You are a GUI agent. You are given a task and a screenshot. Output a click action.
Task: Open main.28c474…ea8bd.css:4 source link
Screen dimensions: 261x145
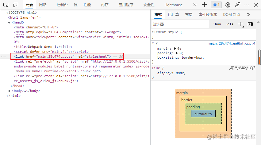[x=232, y=43]
